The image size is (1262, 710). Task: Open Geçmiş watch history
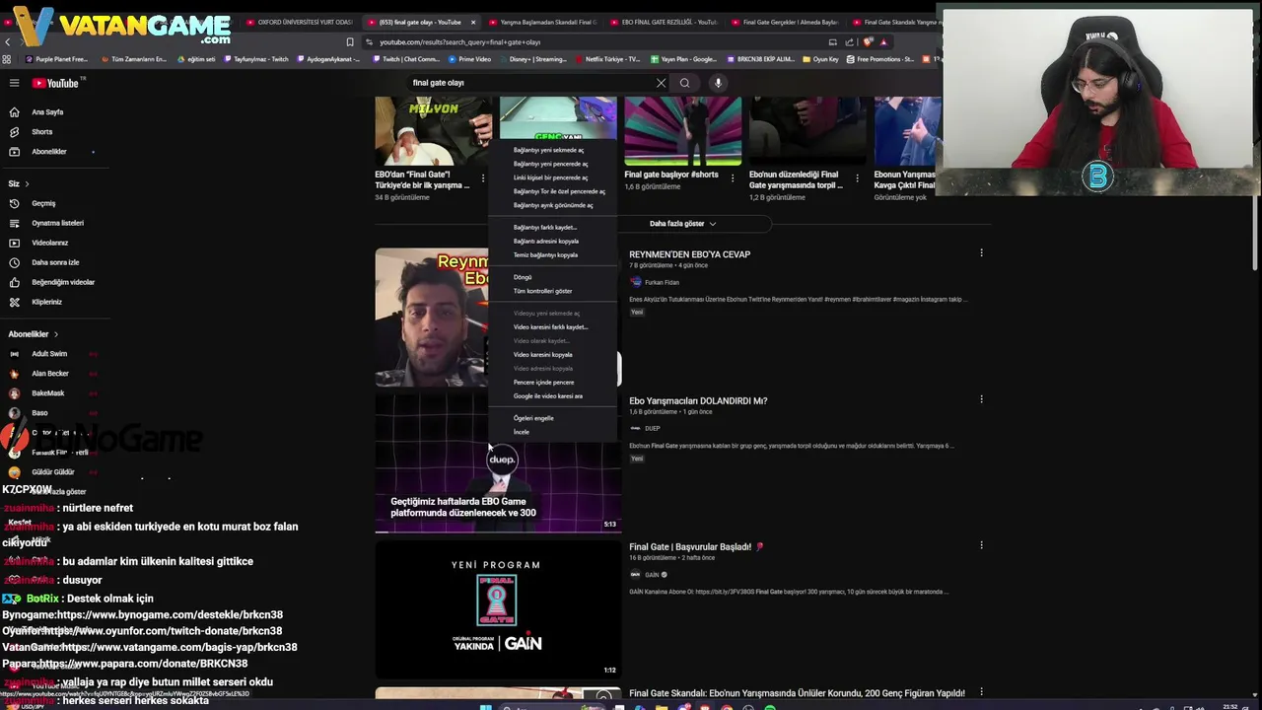[x=43, y=203]
